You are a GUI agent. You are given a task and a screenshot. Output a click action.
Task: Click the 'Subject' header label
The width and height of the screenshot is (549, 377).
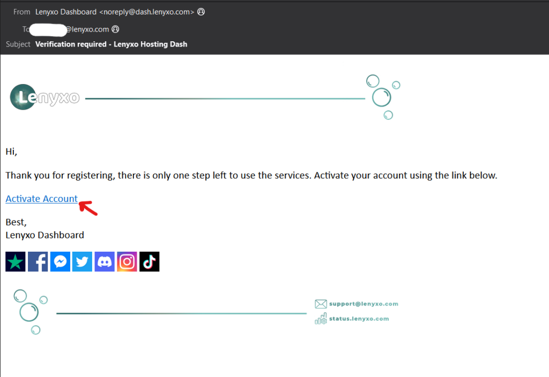point(18,44)
